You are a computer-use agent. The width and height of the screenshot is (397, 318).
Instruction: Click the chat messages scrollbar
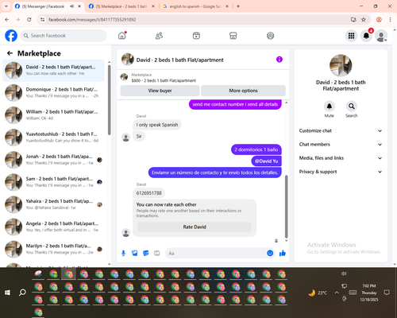(x=286, y=207)
